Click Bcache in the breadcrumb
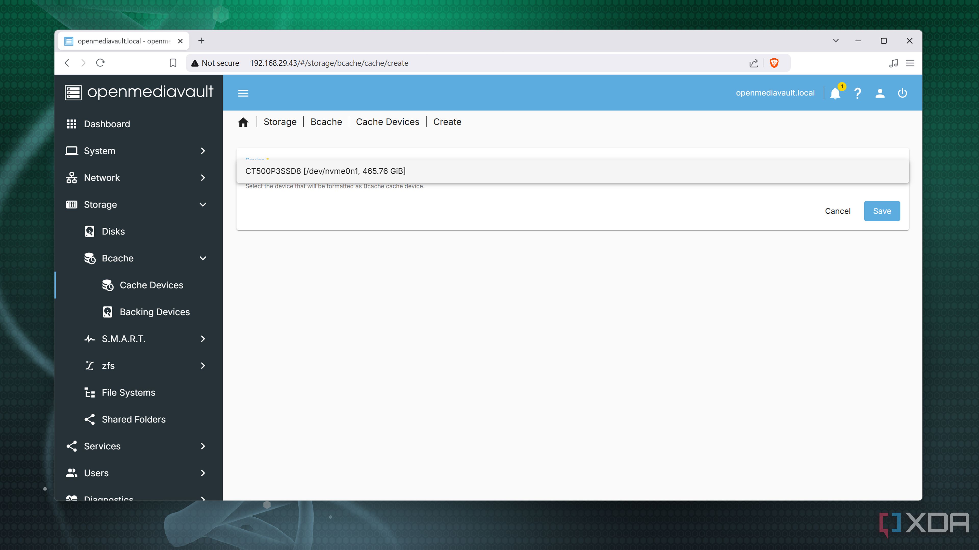This screenshot has height=550, width=979. [x=326, y=122]
